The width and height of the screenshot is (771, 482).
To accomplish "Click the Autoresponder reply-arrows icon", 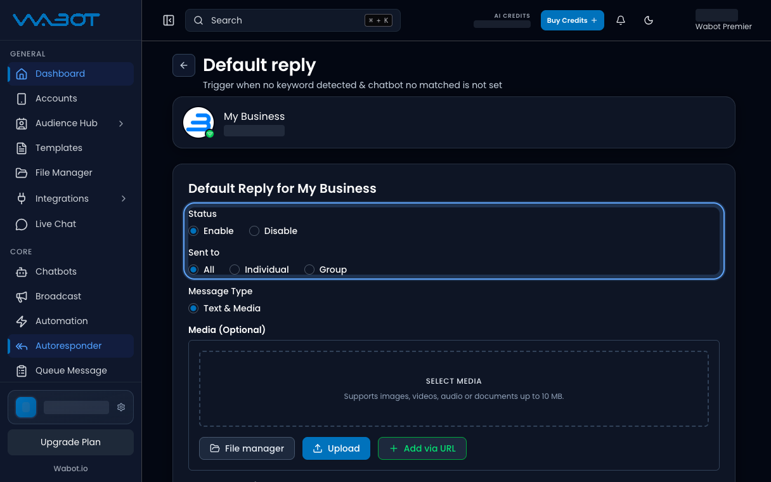I will [22, 346].
